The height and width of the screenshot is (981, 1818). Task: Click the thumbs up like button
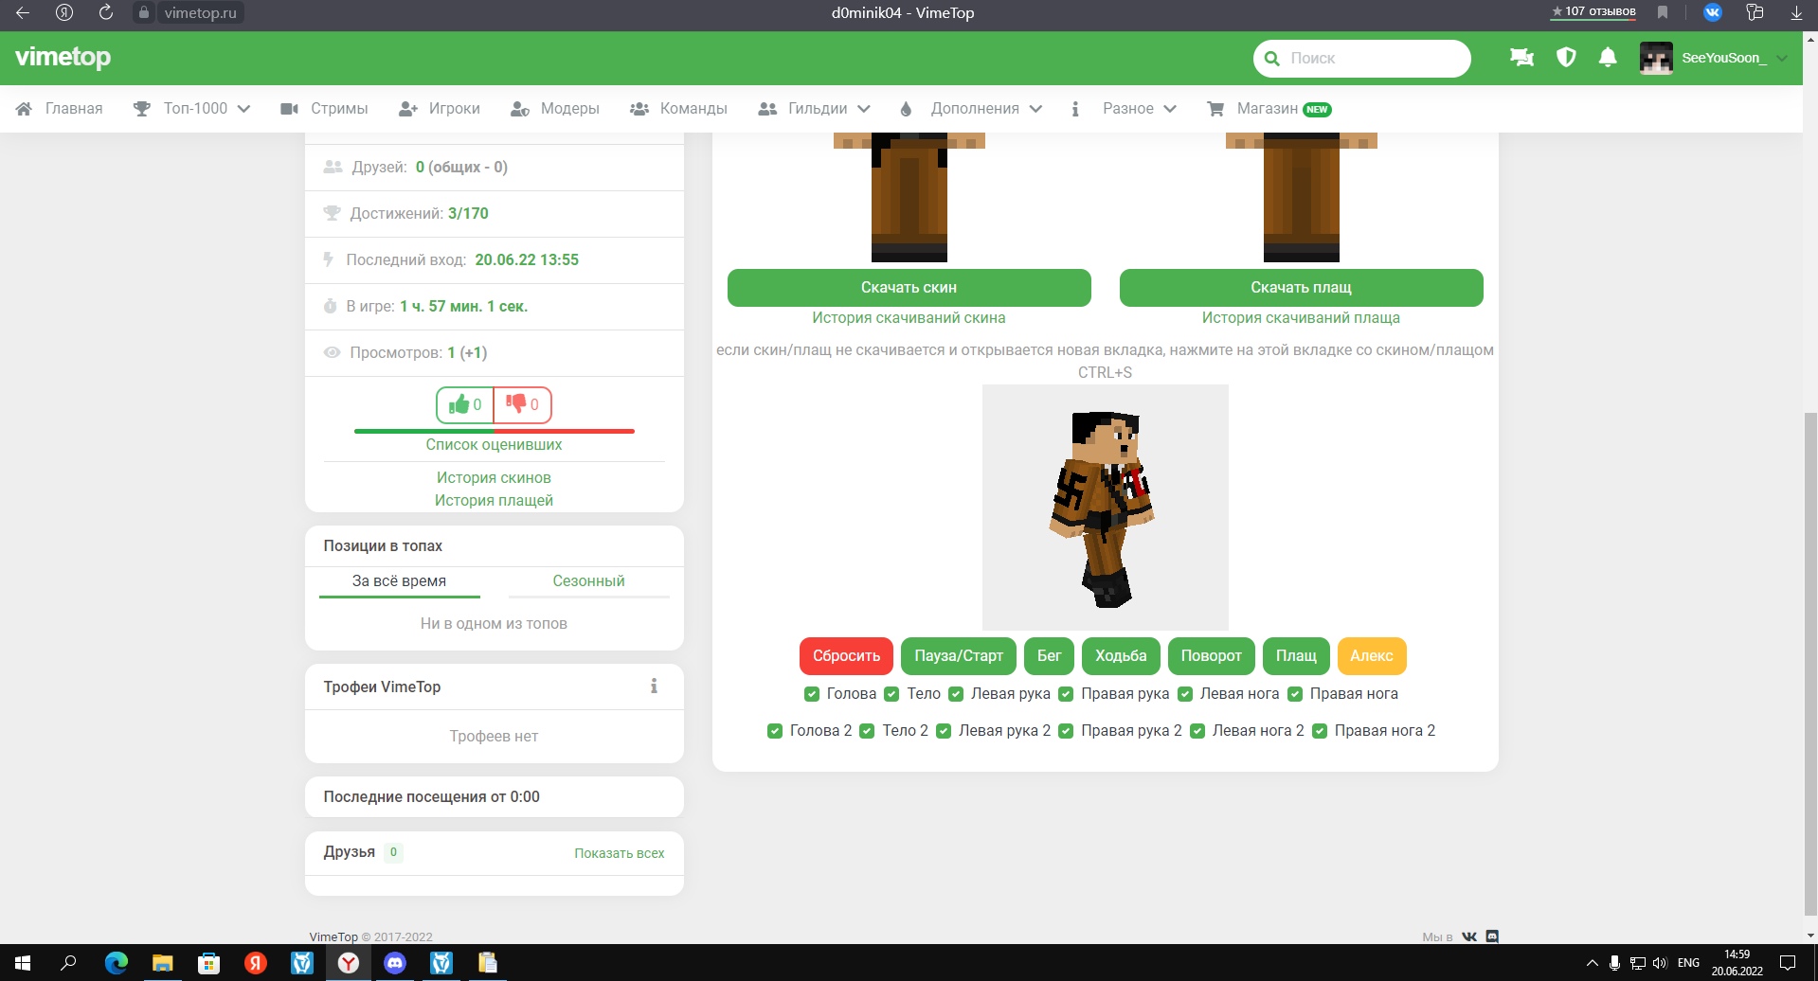pos(465,405)
